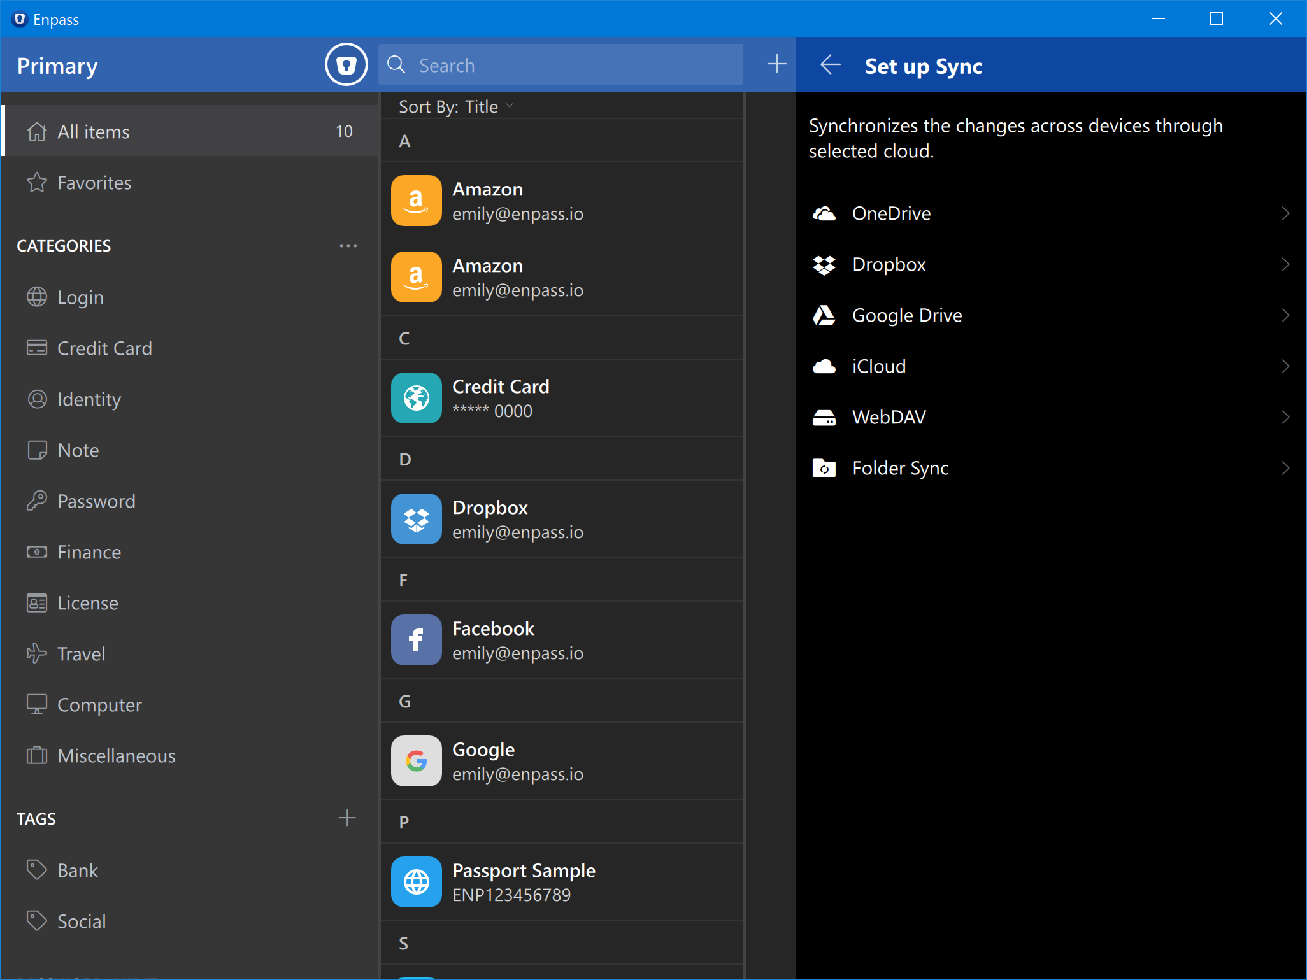This screenshot has height=980, width=1307.
Task: Go back from Set up Sync
Action: point(830,65)
